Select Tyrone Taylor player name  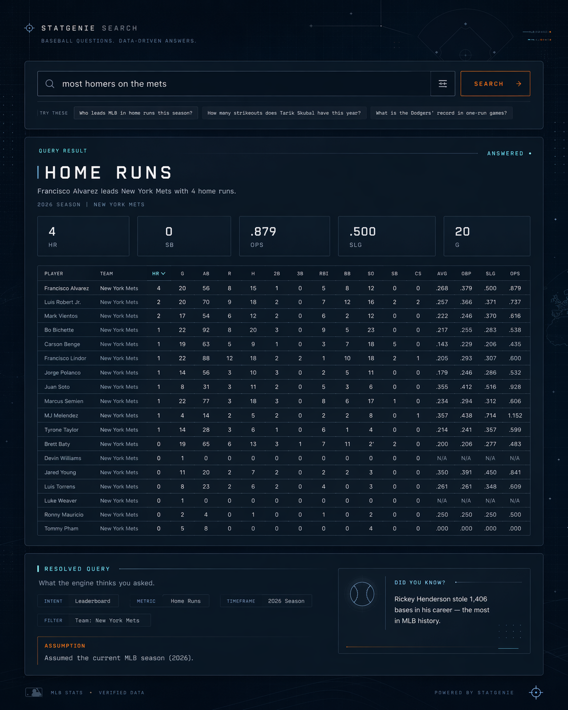(x=61, y=429)
